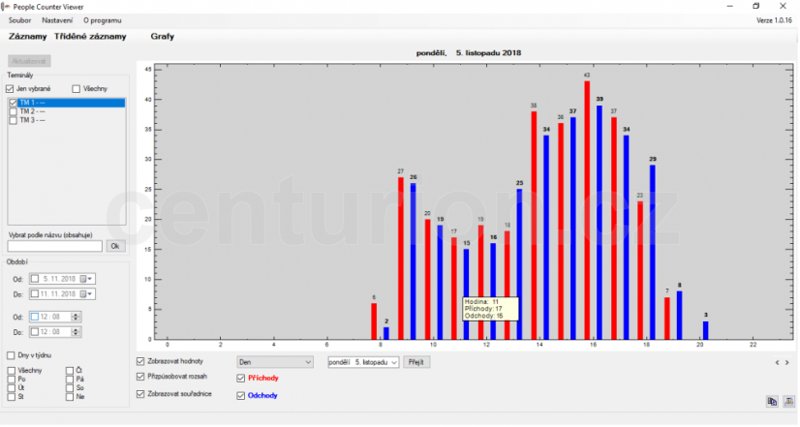Image resolution: width=800 pixels, height=427 pixels.
Task: Check the Všechny terminals checkbox
Action: (77, 89)
